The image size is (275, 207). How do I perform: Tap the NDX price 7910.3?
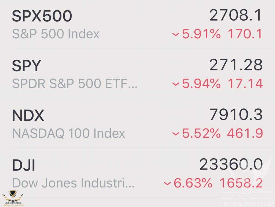[236, 115]
